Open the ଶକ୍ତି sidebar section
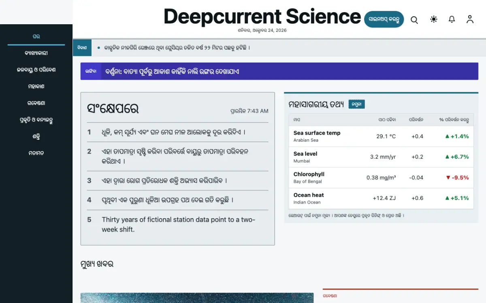Viewport: 486px width, 303px height. point(36,137)
